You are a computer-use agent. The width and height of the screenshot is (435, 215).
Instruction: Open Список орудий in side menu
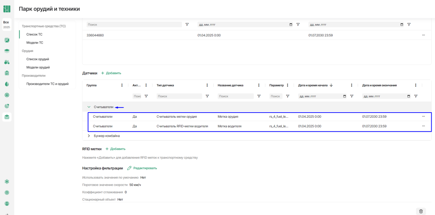[x=38, y=59]
